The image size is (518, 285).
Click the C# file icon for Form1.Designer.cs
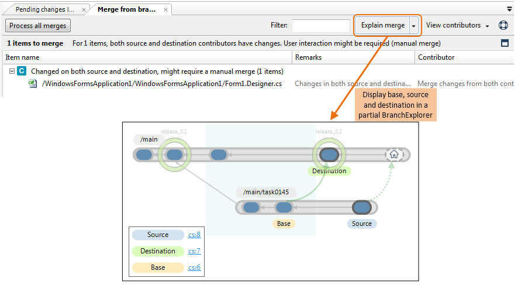(33, 84)
